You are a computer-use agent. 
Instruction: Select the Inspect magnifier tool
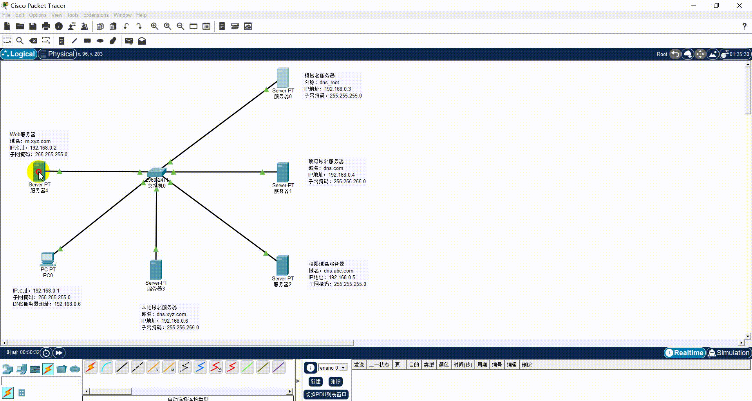pyautogui.click(x=20, y=41)
